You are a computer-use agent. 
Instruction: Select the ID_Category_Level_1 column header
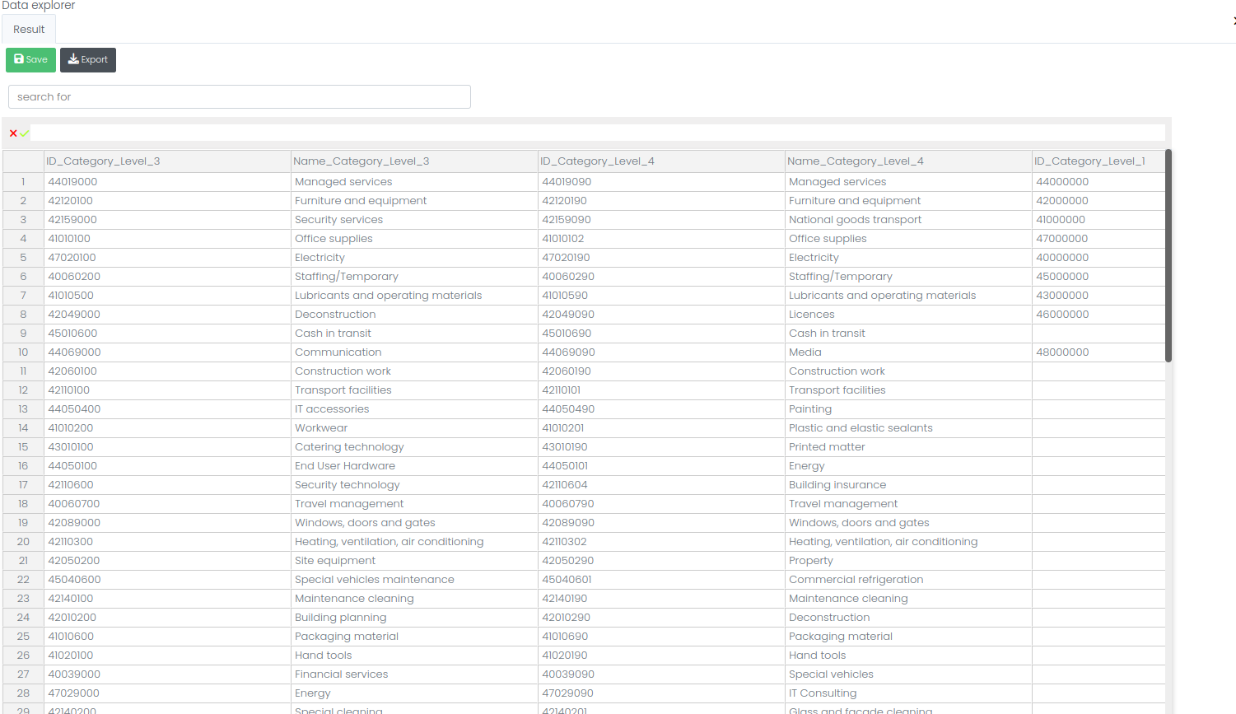(x=1098, y=161)
